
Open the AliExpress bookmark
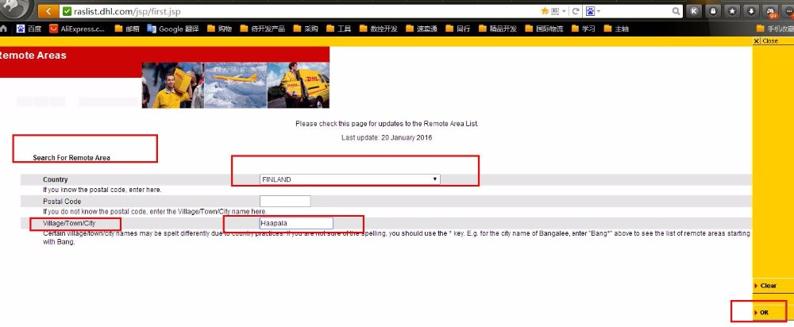pyautogui.click(x=78, y=29)
